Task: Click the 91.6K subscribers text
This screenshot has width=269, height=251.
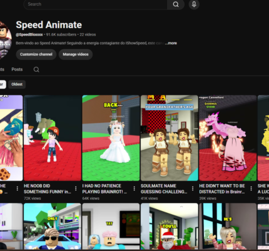Action: [61, 34]
